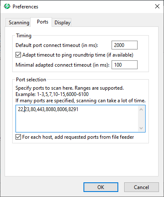Click the down arrow of port list scrollbar
The width and height of the screenshot is (164, 197).
point(141,128)
